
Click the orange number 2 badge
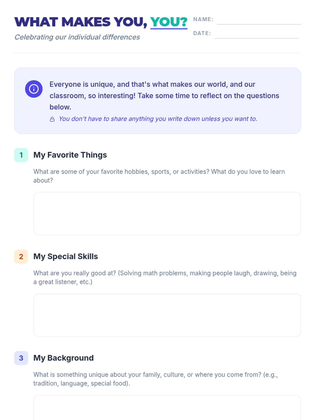(x=21, y=256)
